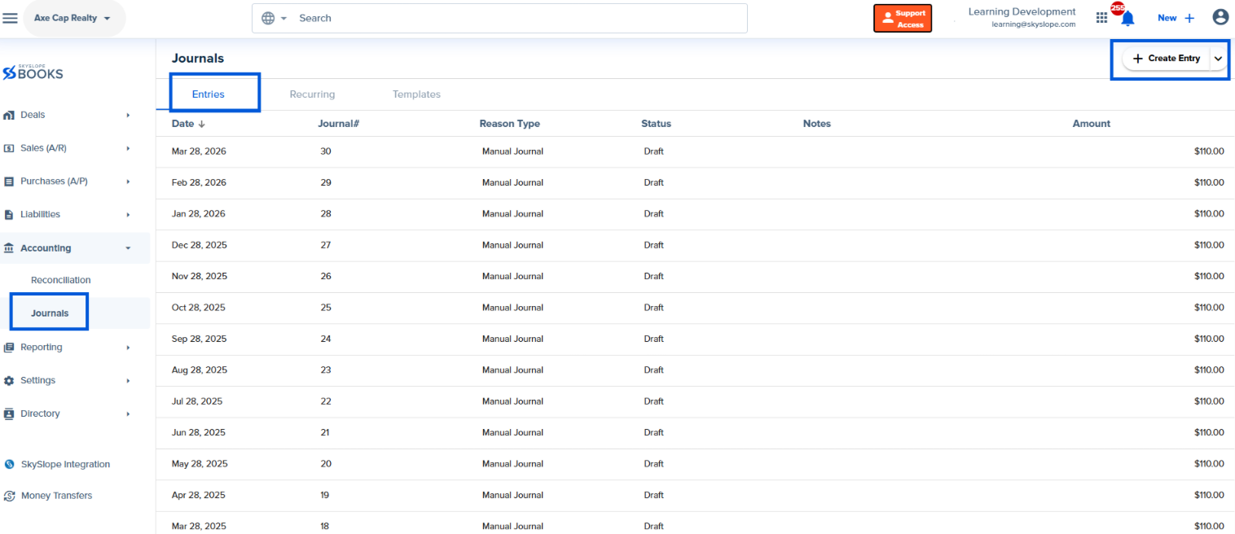
Task: Sort by the Date column arrow
Action: coord(201,125)
